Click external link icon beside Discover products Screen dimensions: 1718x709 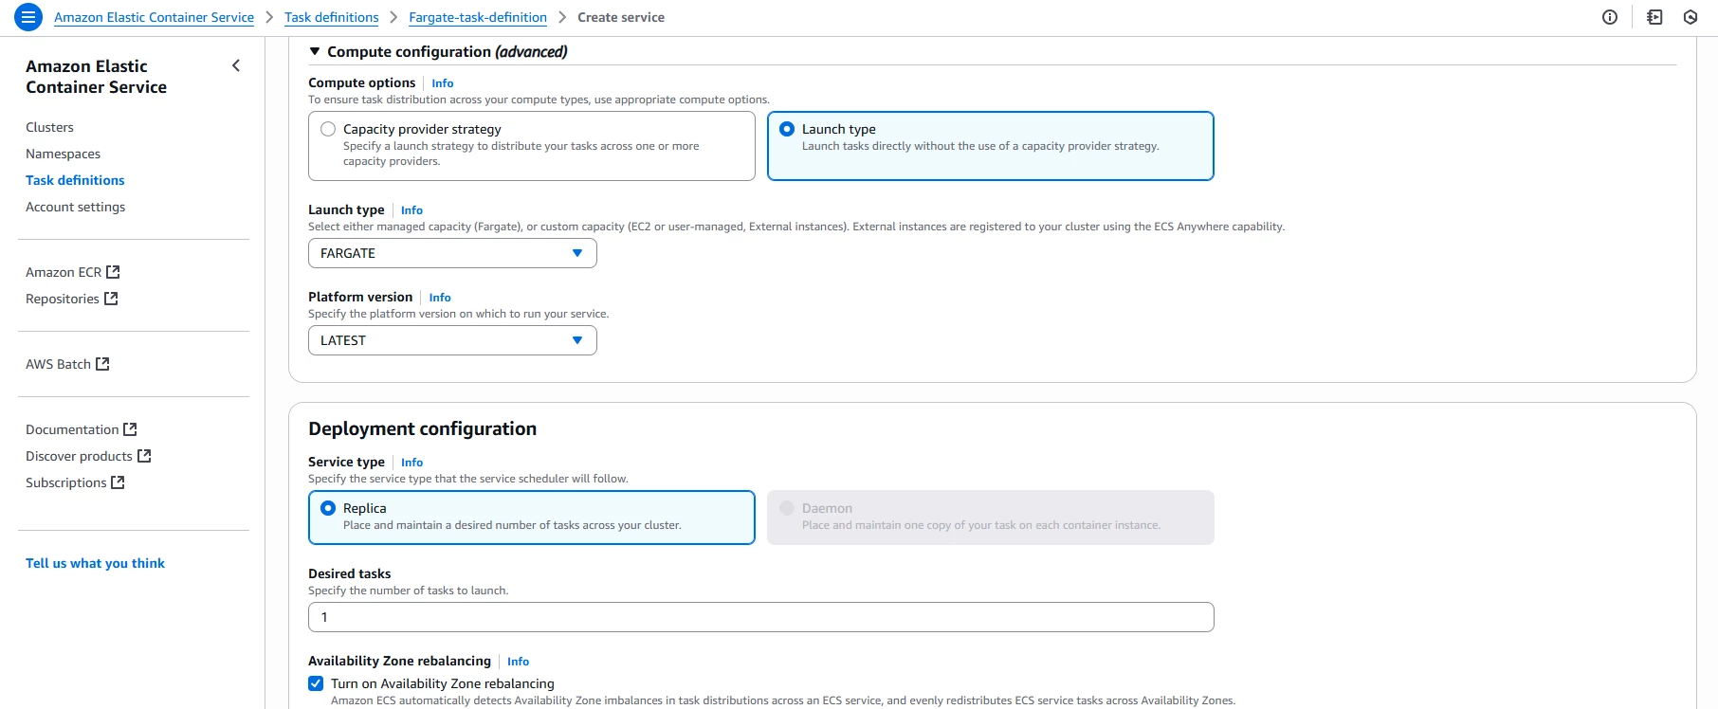click(144, 456)
